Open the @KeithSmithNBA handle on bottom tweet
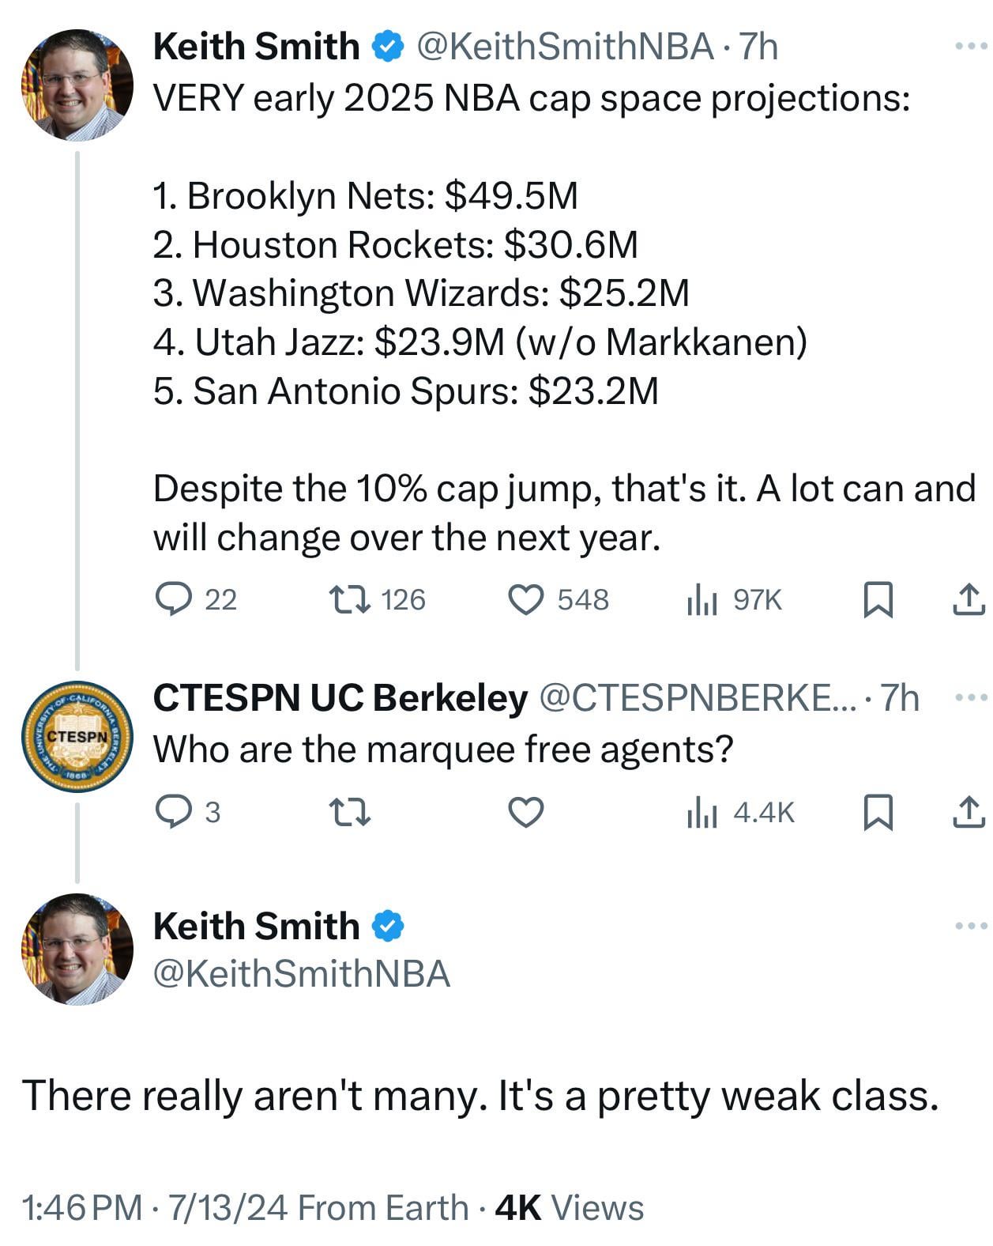Viewport: 993px width, 1246px height. click(301, 974)
